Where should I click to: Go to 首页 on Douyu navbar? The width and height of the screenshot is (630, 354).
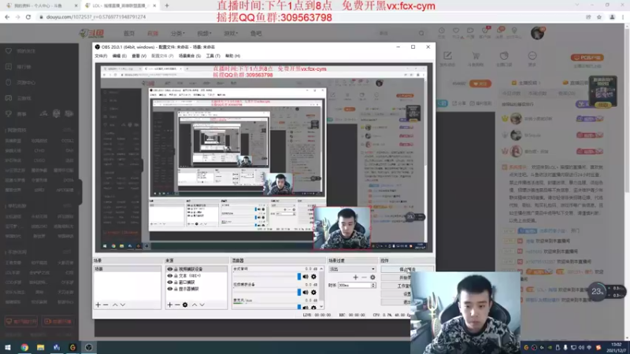(129, 33)
